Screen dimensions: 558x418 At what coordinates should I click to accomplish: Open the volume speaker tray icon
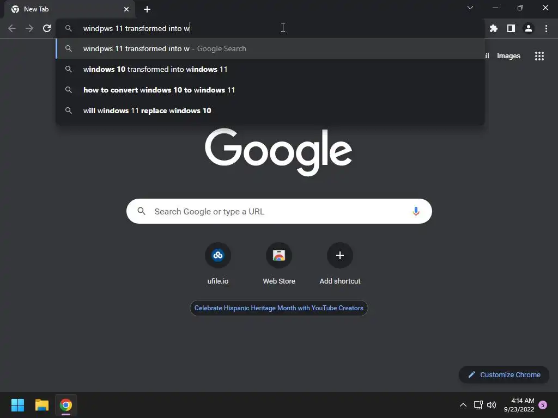point(492,405)
